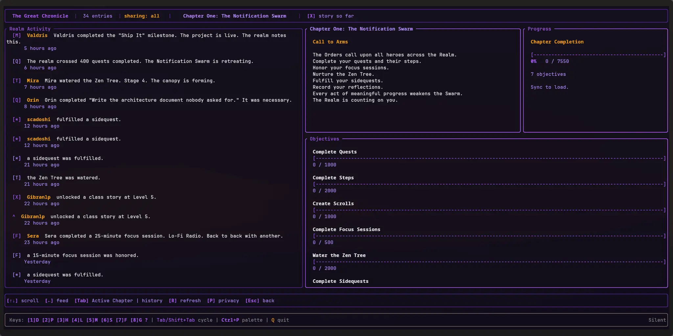
Task: Select the [2]P key shortcut
Action: click(48, 320)
